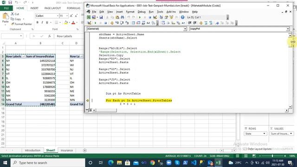Click Comment Block icon in Edit toolbar
The width and height of the screenshot is (297, 167).
click(x=206, y=23)
